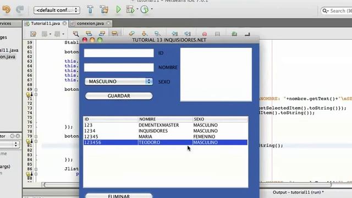This screenshot has height=198, width=352.
Task: Click the Last Edit editor toolbar icon
Action: (x=33, y=34)
